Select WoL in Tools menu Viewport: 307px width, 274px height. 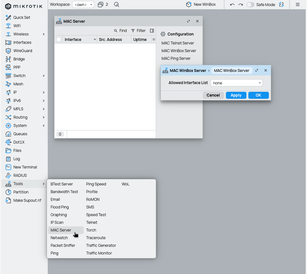[x=126, y=184]
